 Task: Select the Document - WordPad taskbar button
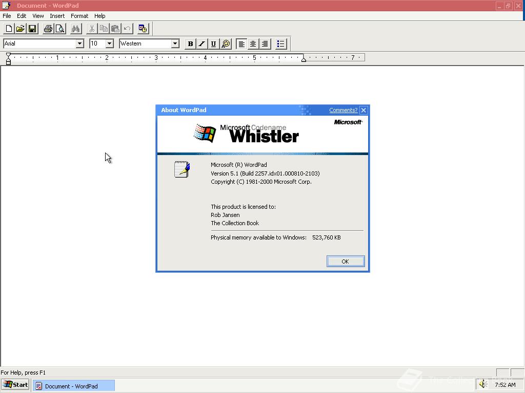[x=74, y=386]
